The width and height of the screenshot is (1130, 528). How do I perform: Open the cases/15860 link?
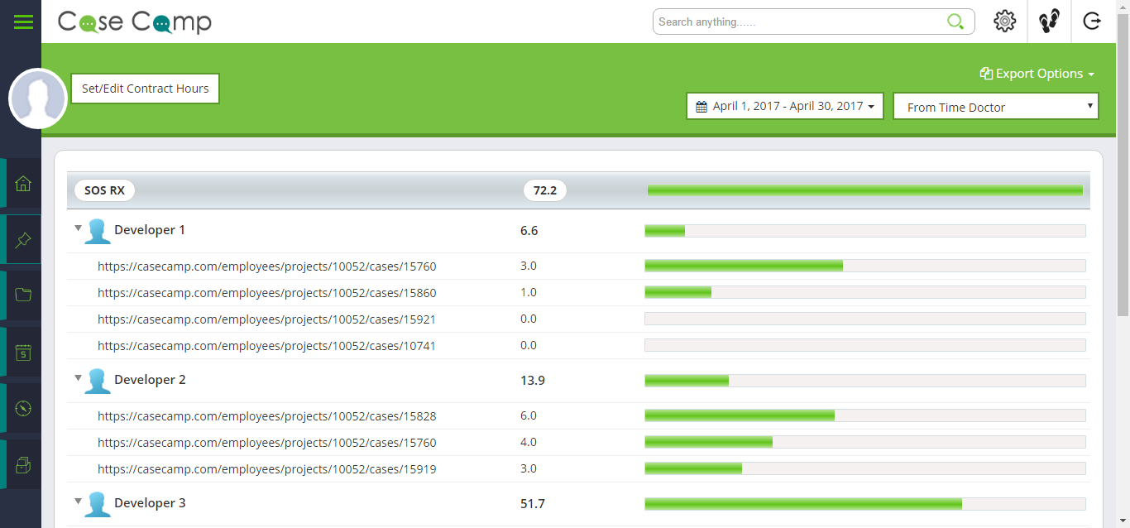[267, 293]
